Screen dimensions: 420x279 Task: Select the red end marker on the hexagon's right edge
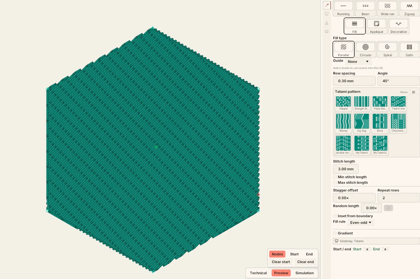(258, 194)
